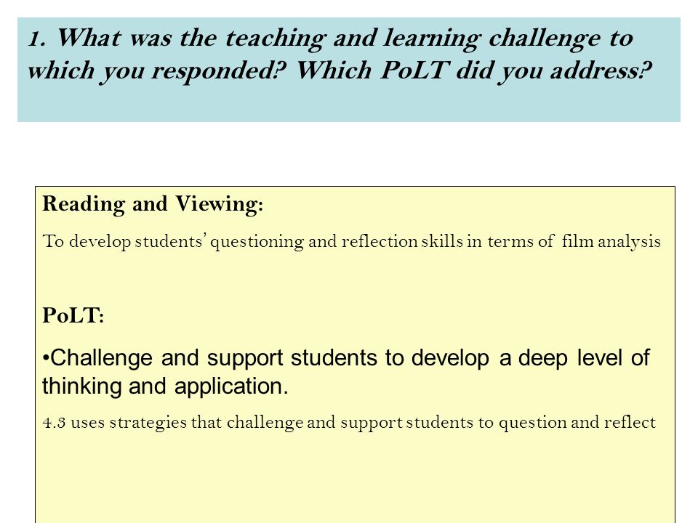Select the blue title banner box

348,70
